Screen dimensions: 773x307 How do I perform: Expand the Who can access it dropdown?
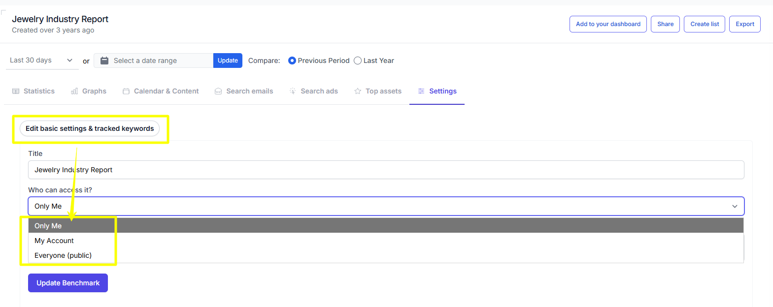386,206
